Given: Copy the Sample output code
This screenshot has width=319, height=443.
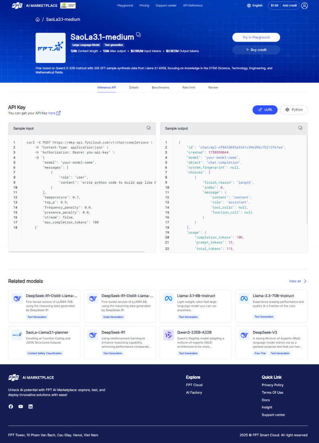Looking at the screenshot, I should 300,128.
